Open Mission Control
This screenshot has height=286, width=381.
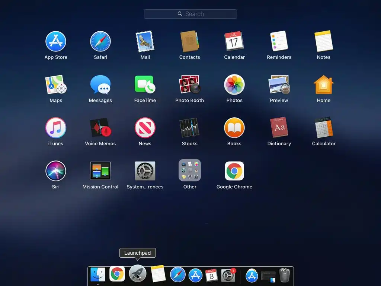(x=100, y=171)
